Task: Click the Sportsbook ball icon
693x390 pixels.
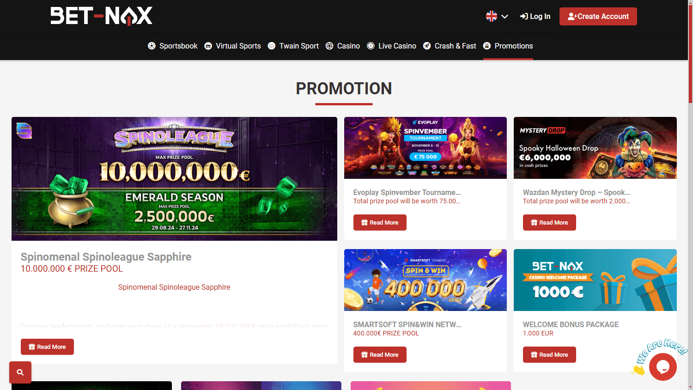Action: coord(152,46)
